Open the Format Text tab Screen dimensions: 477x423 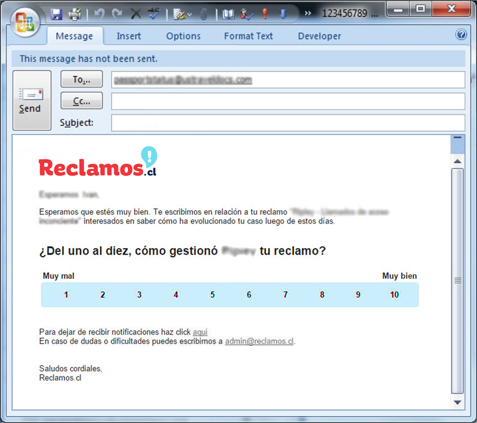(248, 36)
